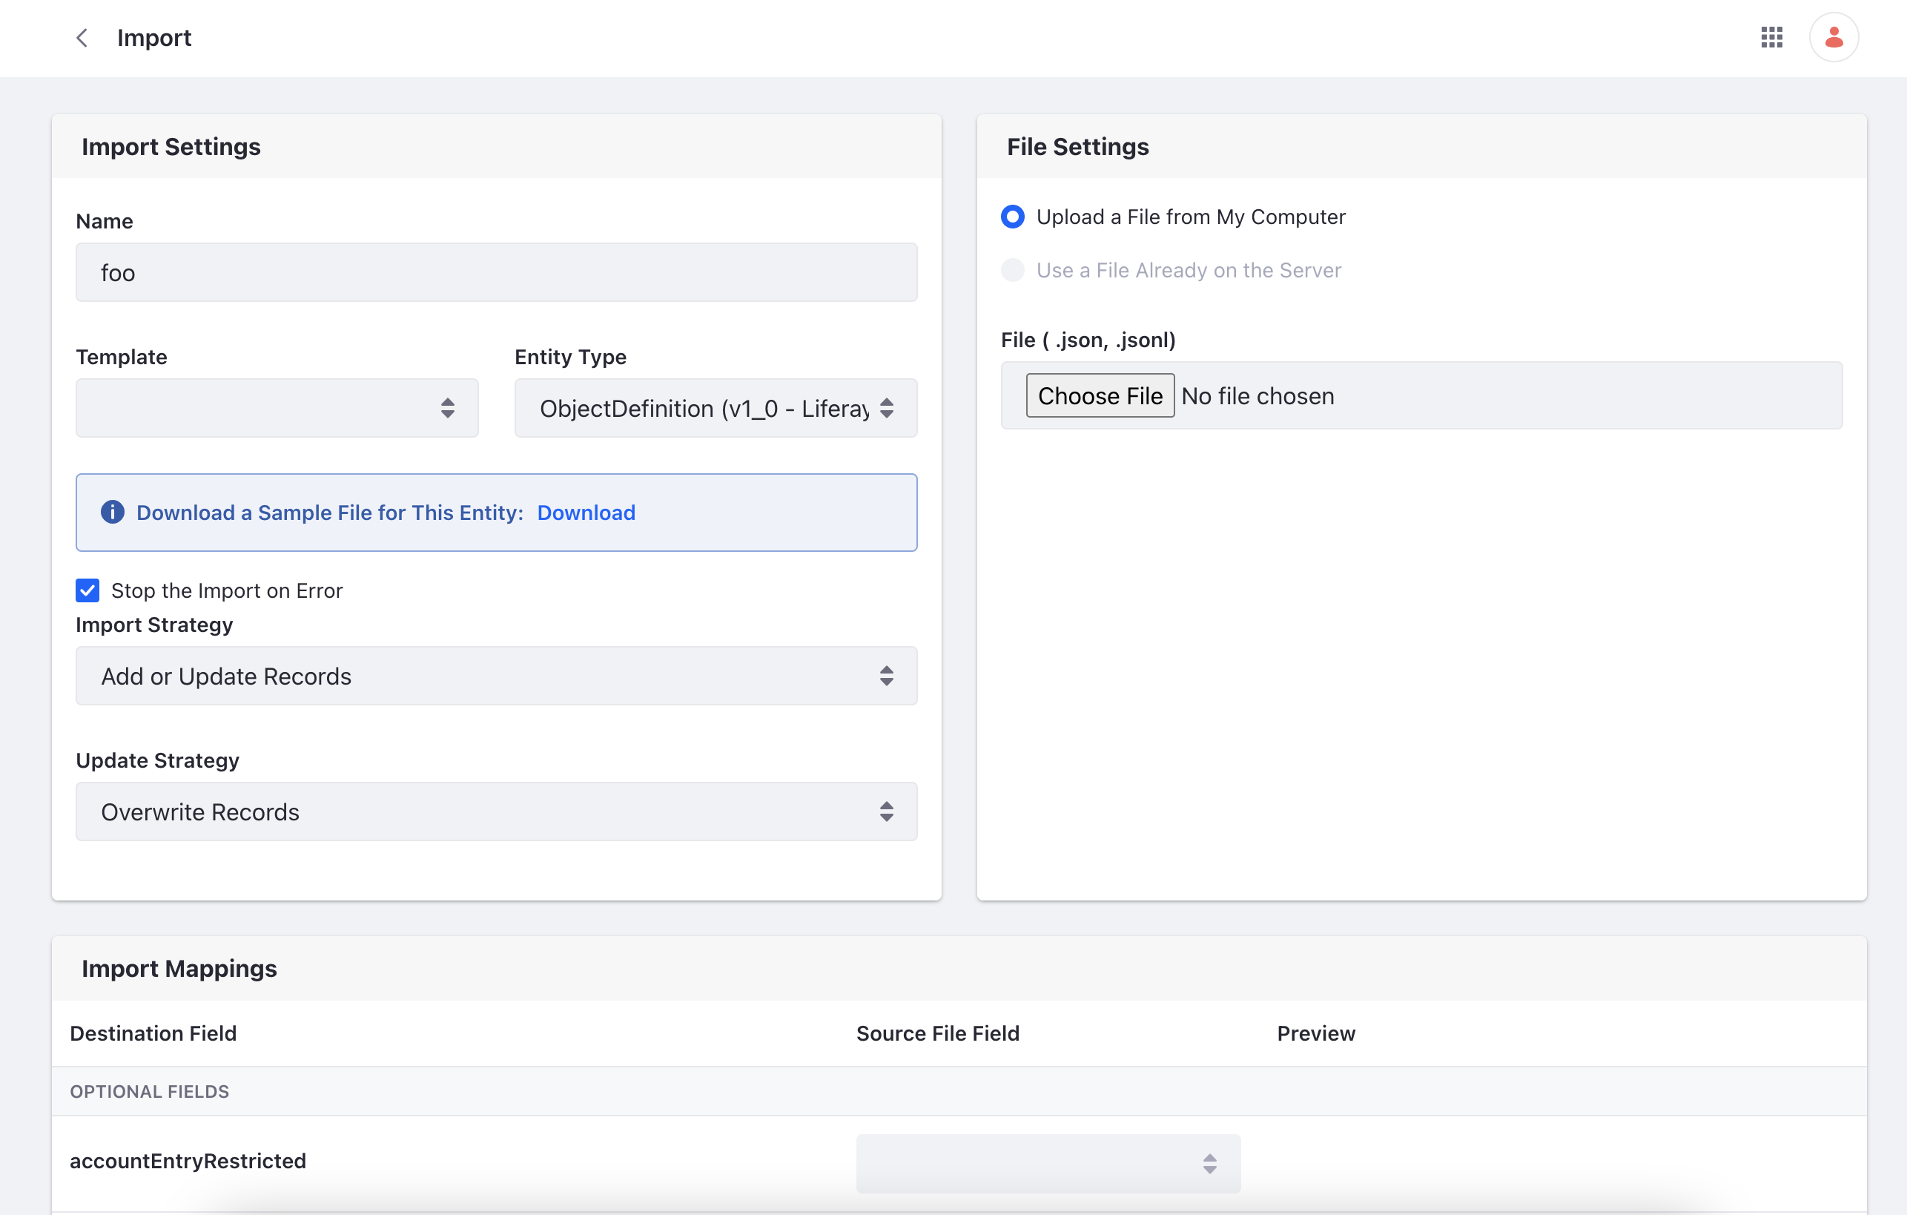This screenshot has width=1907, height=1215.
Task: Click the Import Mappings section header
Action: 178,967
